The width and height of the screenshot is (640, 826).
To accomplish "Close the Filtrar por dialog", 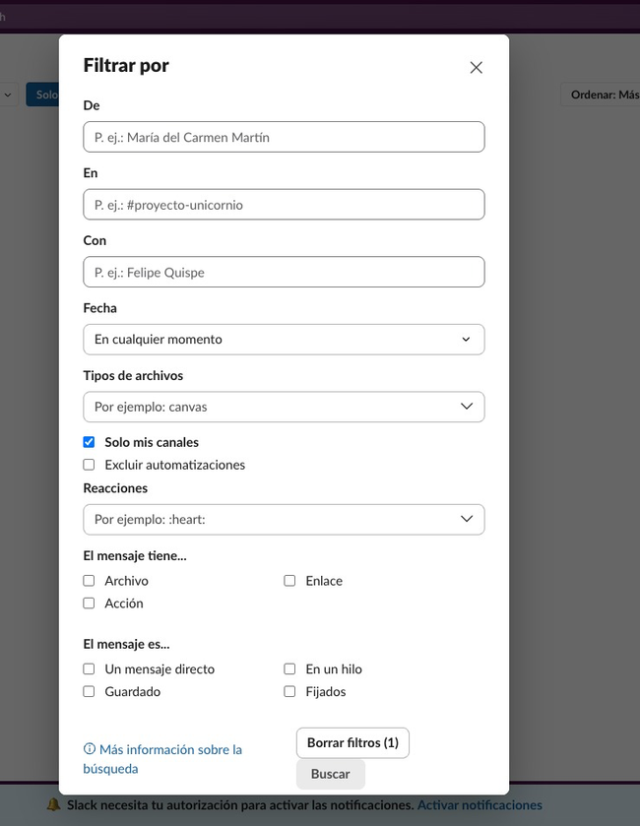I will pos(477,67).
